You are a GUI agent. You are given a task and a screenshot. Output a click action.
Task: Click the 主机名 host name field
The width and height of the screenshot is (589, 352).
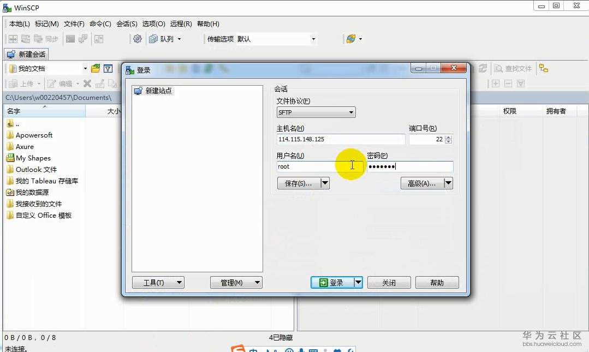341,139
